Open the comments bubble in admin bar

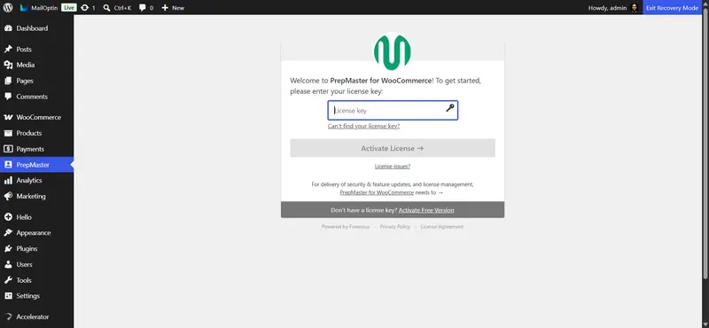tap(146, 8)
